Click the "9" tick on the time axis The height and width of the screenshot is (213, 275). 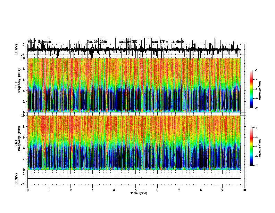point(222,190)
